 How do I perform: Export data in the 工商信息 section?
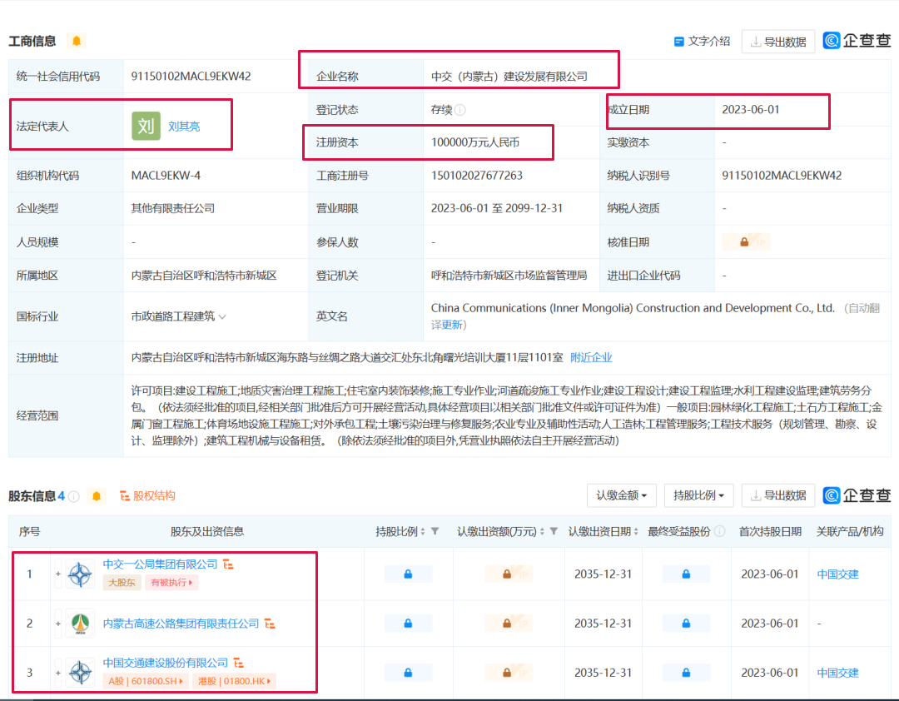778,42
